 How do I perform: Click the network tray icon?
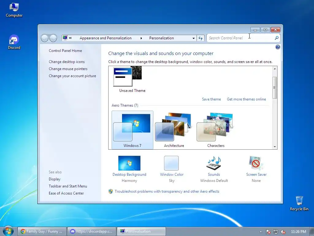point(276,232)
